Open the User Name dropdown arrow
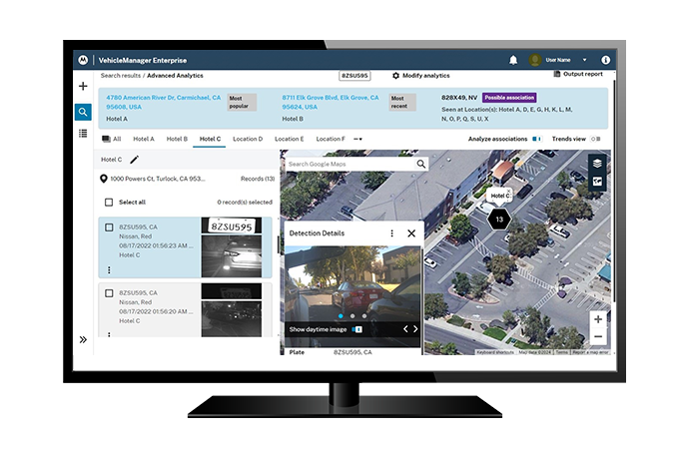This screenshot has width=689, height=449. click(x=585, y=60)
